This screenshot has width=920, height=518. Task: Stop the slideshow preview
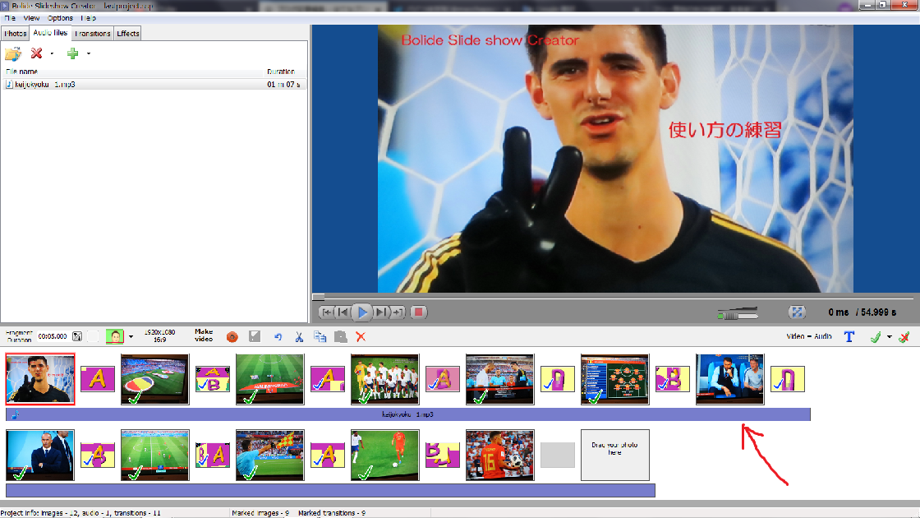click(418, 312)
